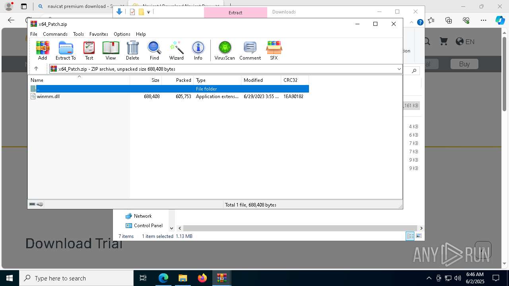The width and height of the screenshot is (509, 286).
Task: Open the View tool in WinRAR
Action: coord(111,50)
